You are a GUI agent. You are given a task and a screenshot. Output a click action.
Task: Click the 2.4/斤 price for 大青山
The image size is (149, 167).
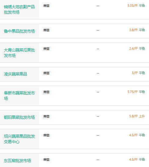point(133,48)
